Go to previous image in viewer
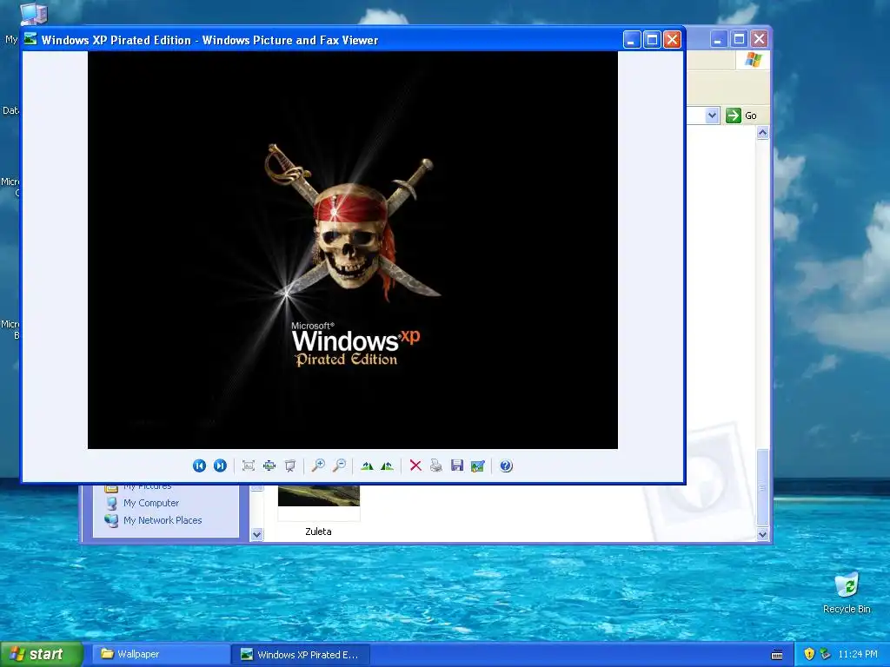The width and height of the screenshot is (890, 667). [x=199, y=466]
